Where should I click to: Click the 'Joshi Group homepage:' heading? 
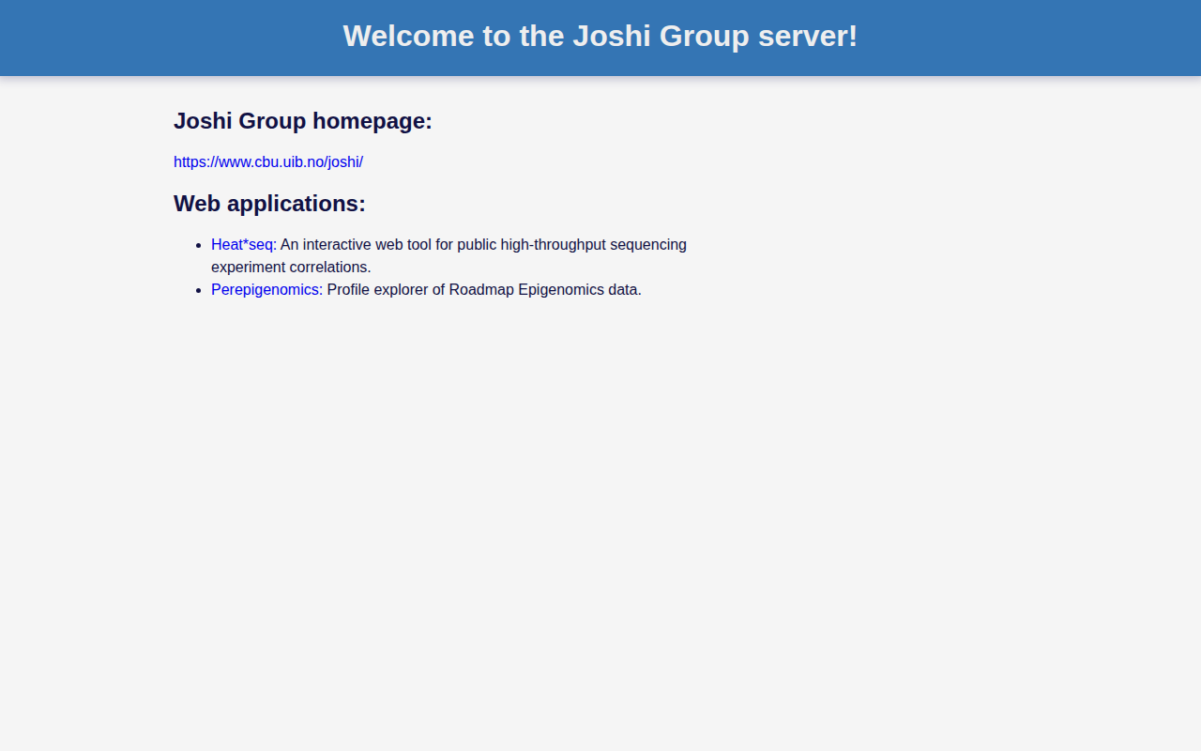[x=302, y=120]
